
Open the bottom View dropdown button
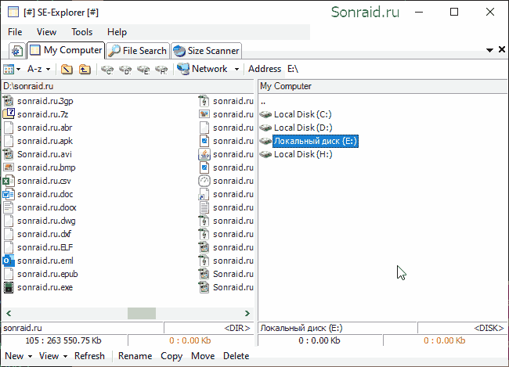pos(53,356)
